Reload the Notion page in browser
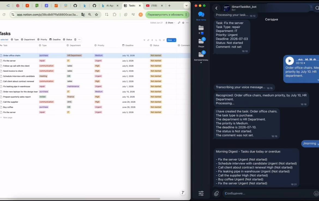 click(x=4, y=14)
